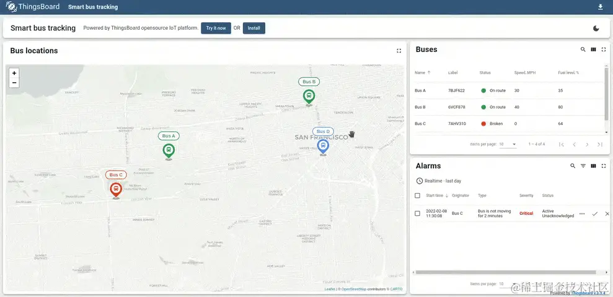The image size is (613, 297).
Task: Click alarm type Bus is not moving
Action: tap(494, 213)
